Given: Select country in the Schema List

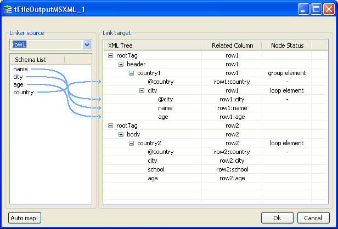Looking at the screenshot, I should (x=24, y=93).
